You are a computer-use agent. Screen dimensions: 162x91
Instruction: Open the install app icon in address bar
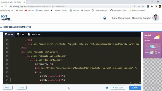pyautogui.click(x=131, y=6)
